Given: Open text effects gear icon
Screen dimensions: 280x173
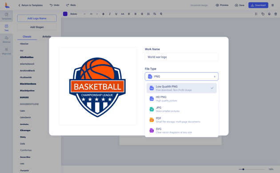Looking at the screenshot, I should 161,14.
